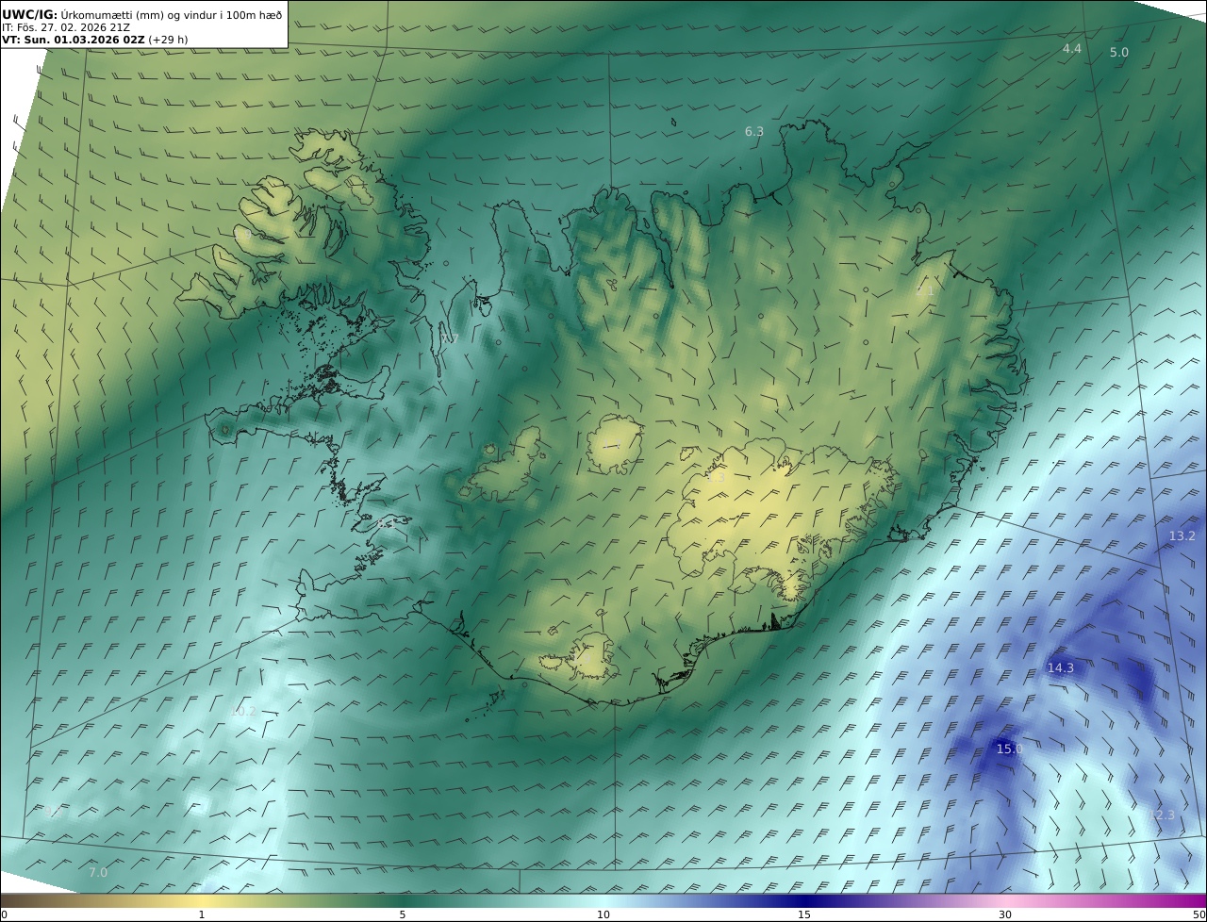Screen dimensions: 1207x922
Task: Click the 15 tick on the colorbar
Action: 804,914
